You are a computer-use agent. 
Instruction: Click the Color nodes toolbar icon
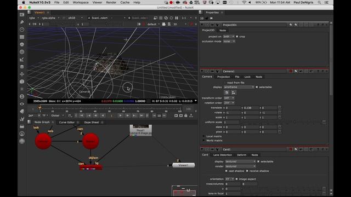pyautogui.click(x=22, y=44)
